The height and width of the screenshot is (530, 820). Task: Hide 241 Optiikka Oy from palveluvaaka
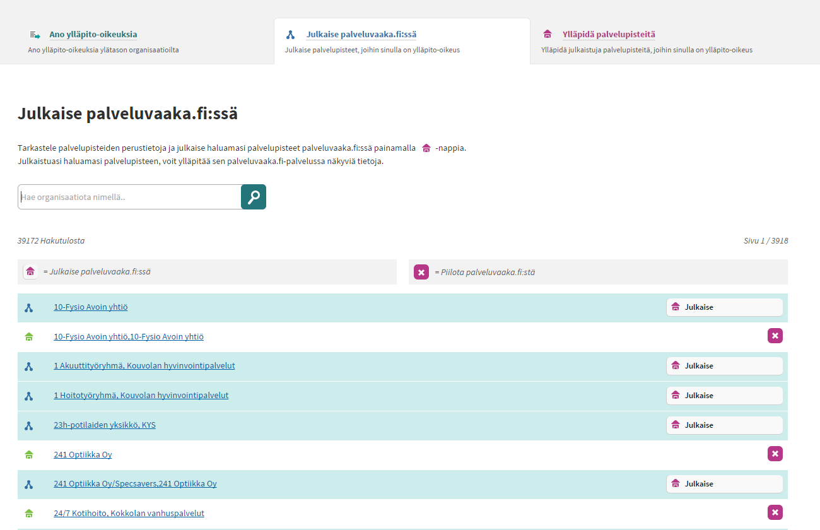point(775,454)
